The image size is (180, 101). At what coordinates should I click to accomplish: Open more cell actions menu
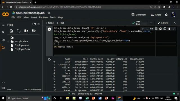pyautogui.click(x=174, y=29)
